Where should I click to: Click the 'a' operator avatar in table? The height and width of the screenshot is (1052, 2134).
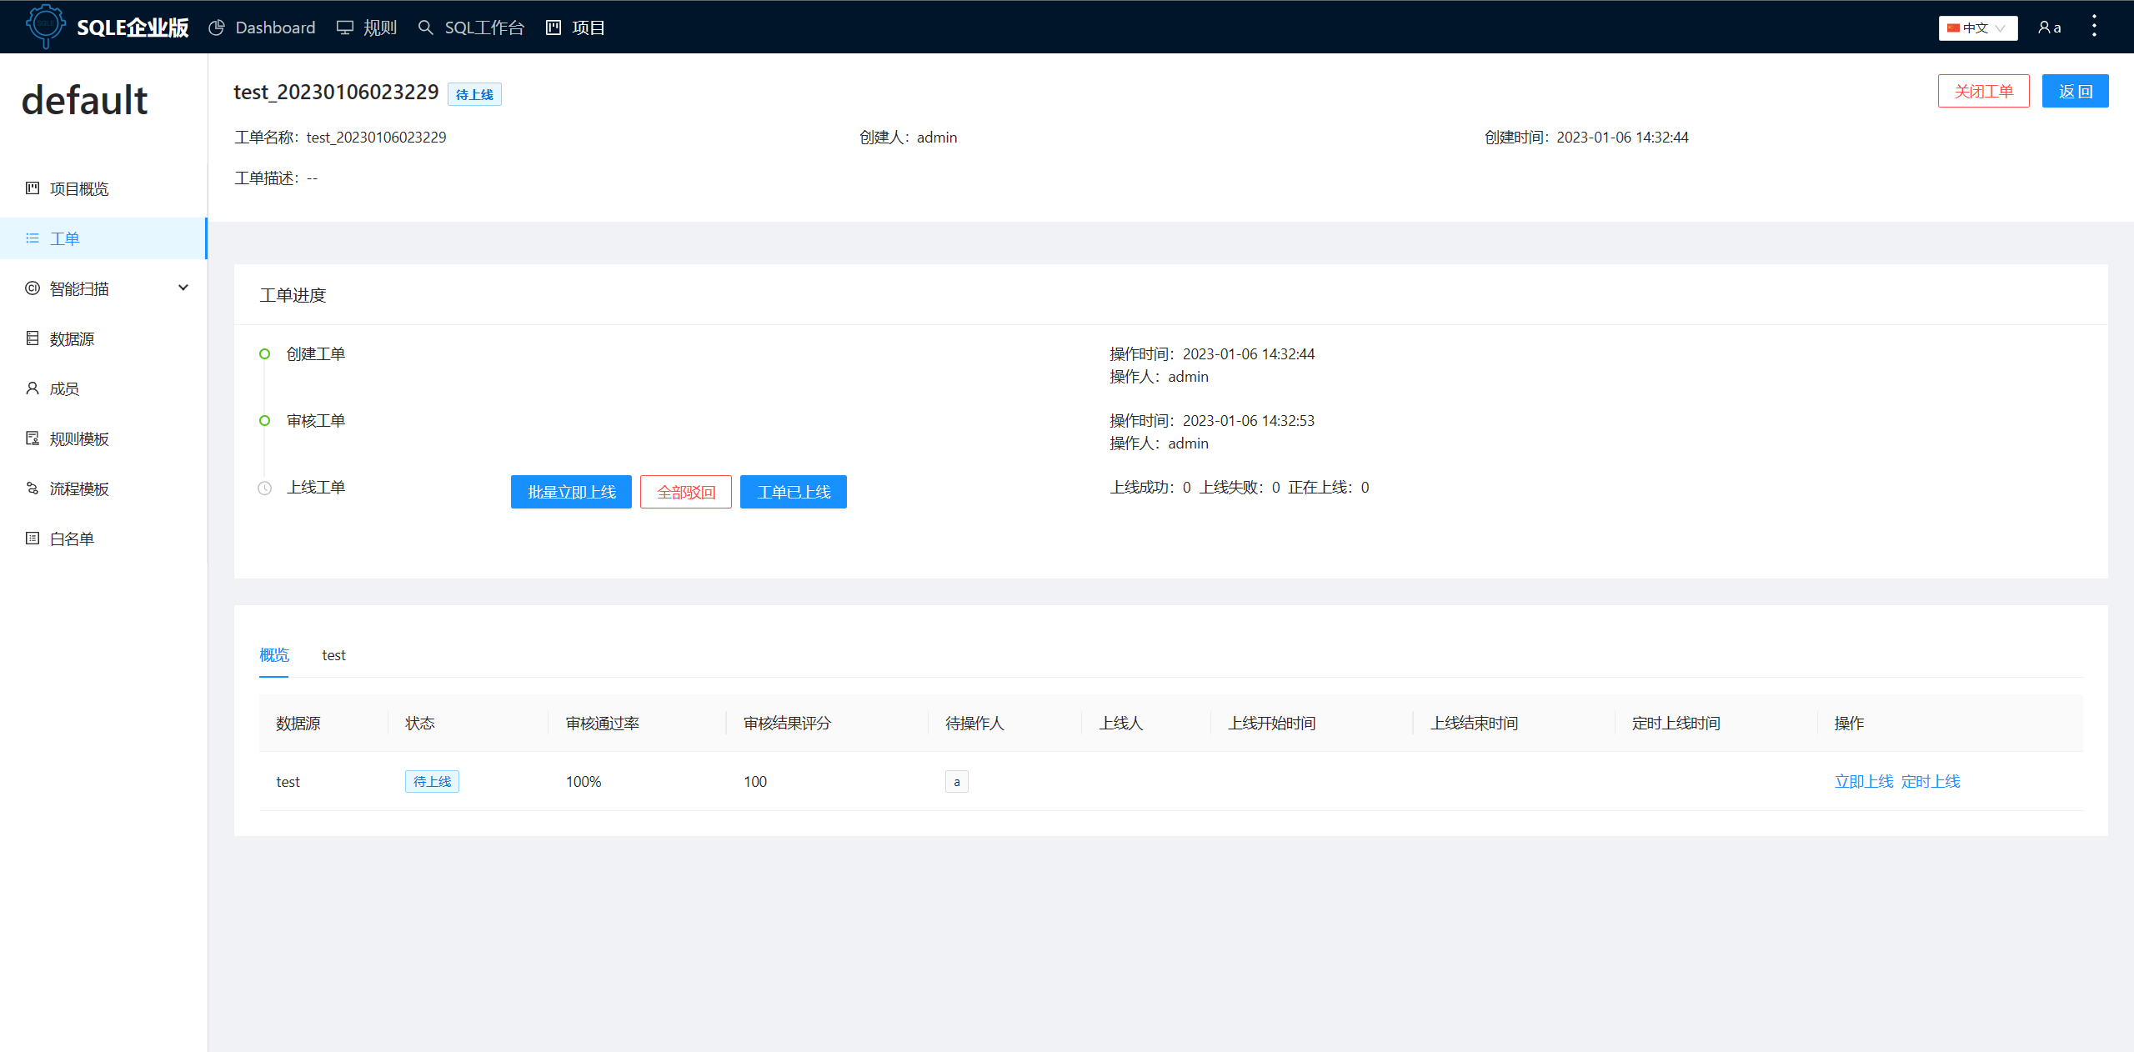956,781
